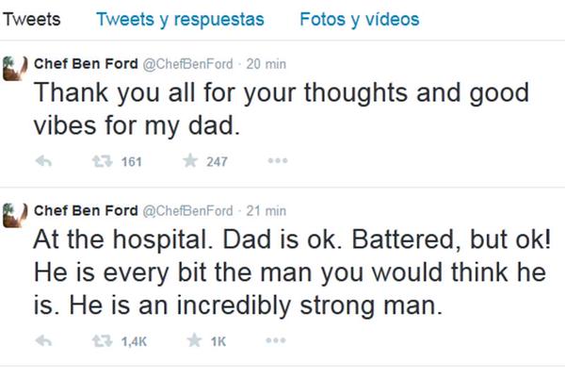This screenshot has height=378, width=565.
Task: Open more options on the 'Thank you all' tweet
Action: coord(277,161)
